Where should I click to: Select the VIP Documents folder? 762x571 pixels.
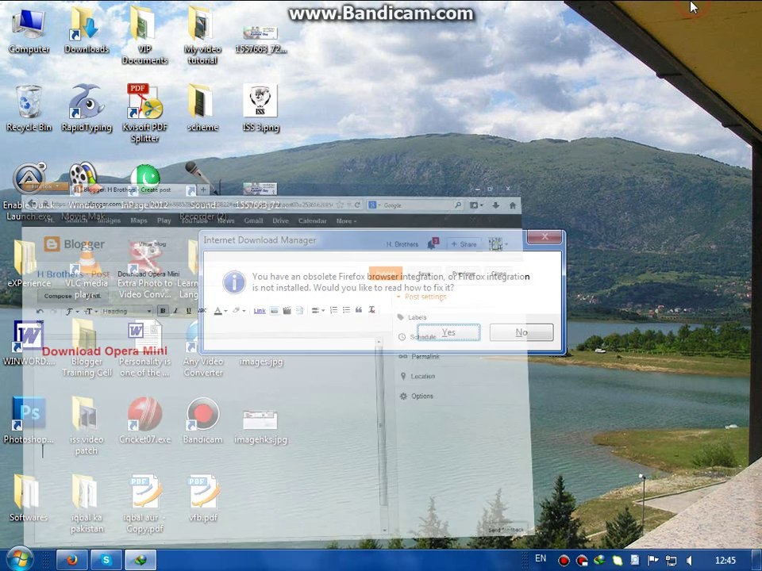tap(144, 36)
